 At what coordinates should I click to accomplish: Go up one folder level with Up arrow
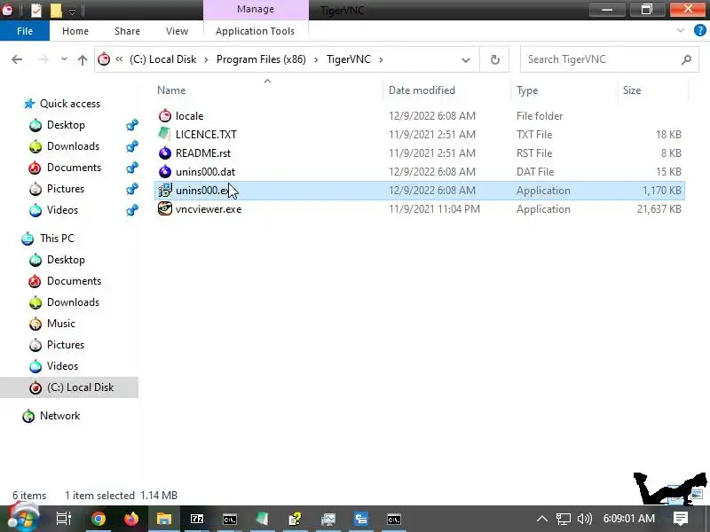tap(83, 59)
